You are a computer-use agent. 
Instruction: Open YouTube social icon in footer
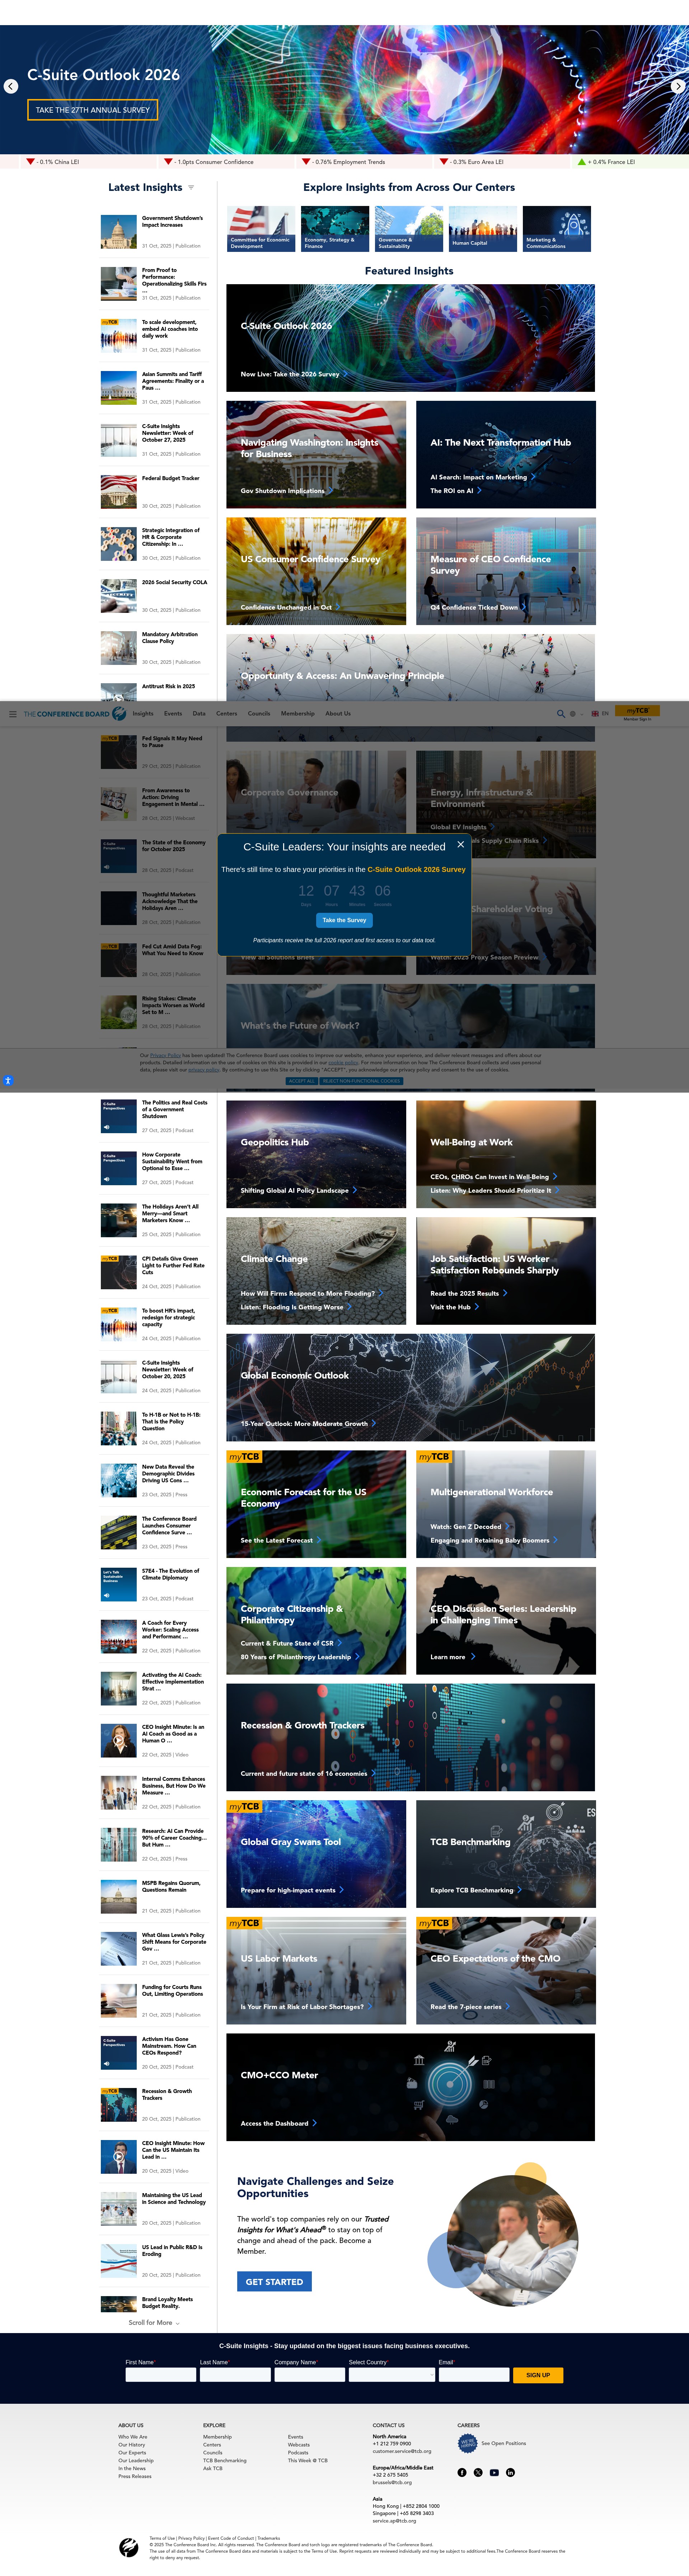coord(494,2472)
